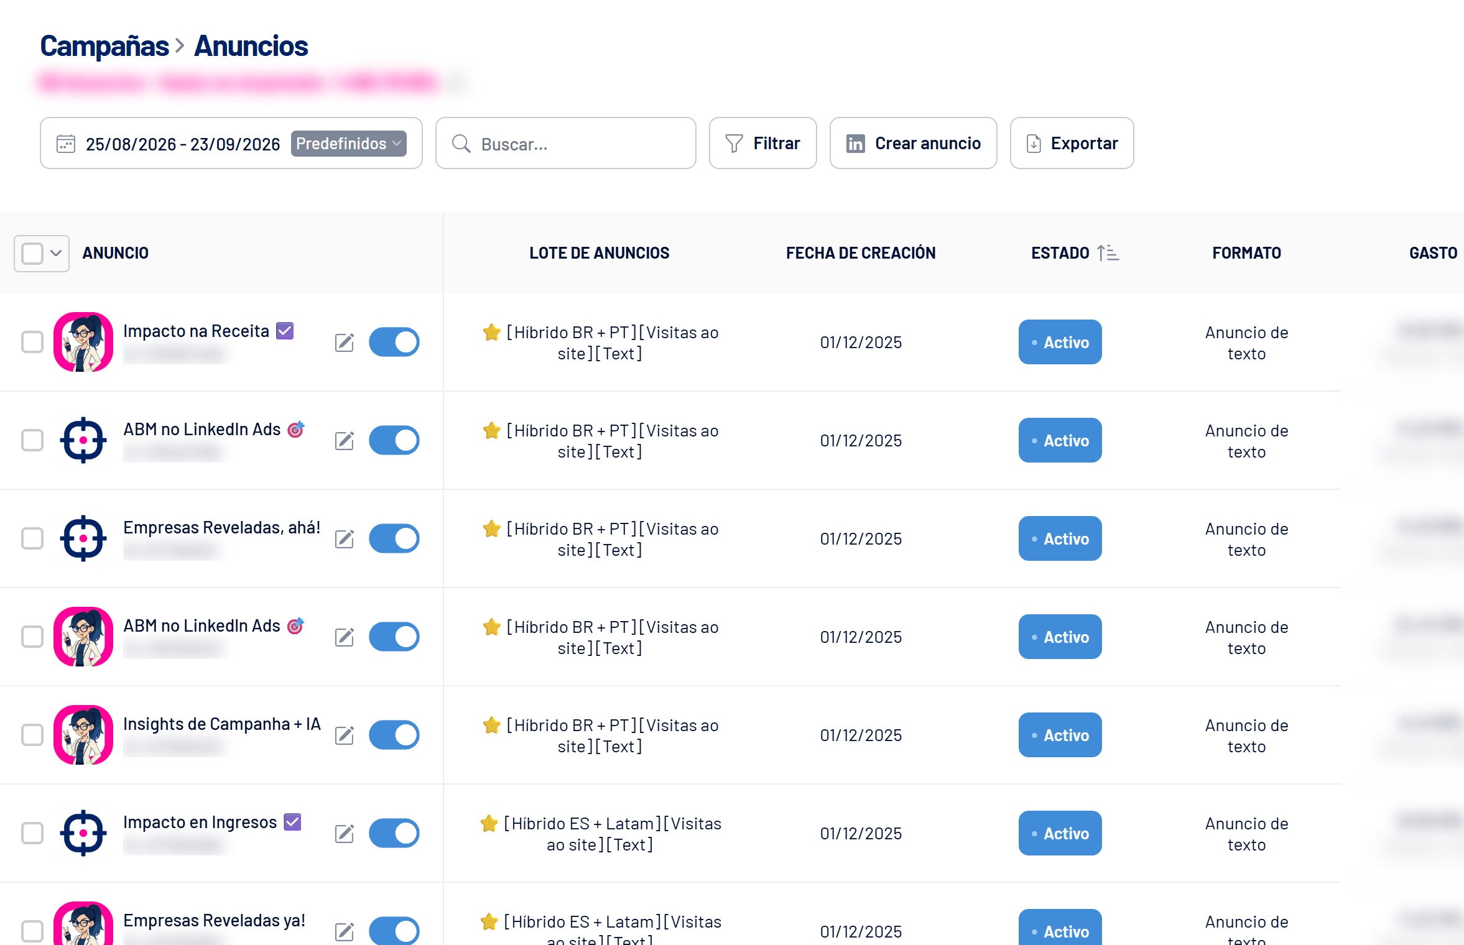Viewport: 1464px width, 945px height.
Task: Sort by FORMATO column header
Action: coord(1246,253)
